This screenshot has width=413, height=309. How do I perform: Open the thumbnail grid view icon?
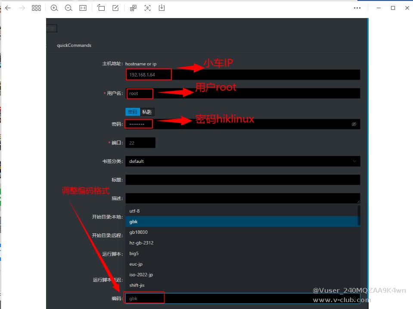[x=36, y=8]
